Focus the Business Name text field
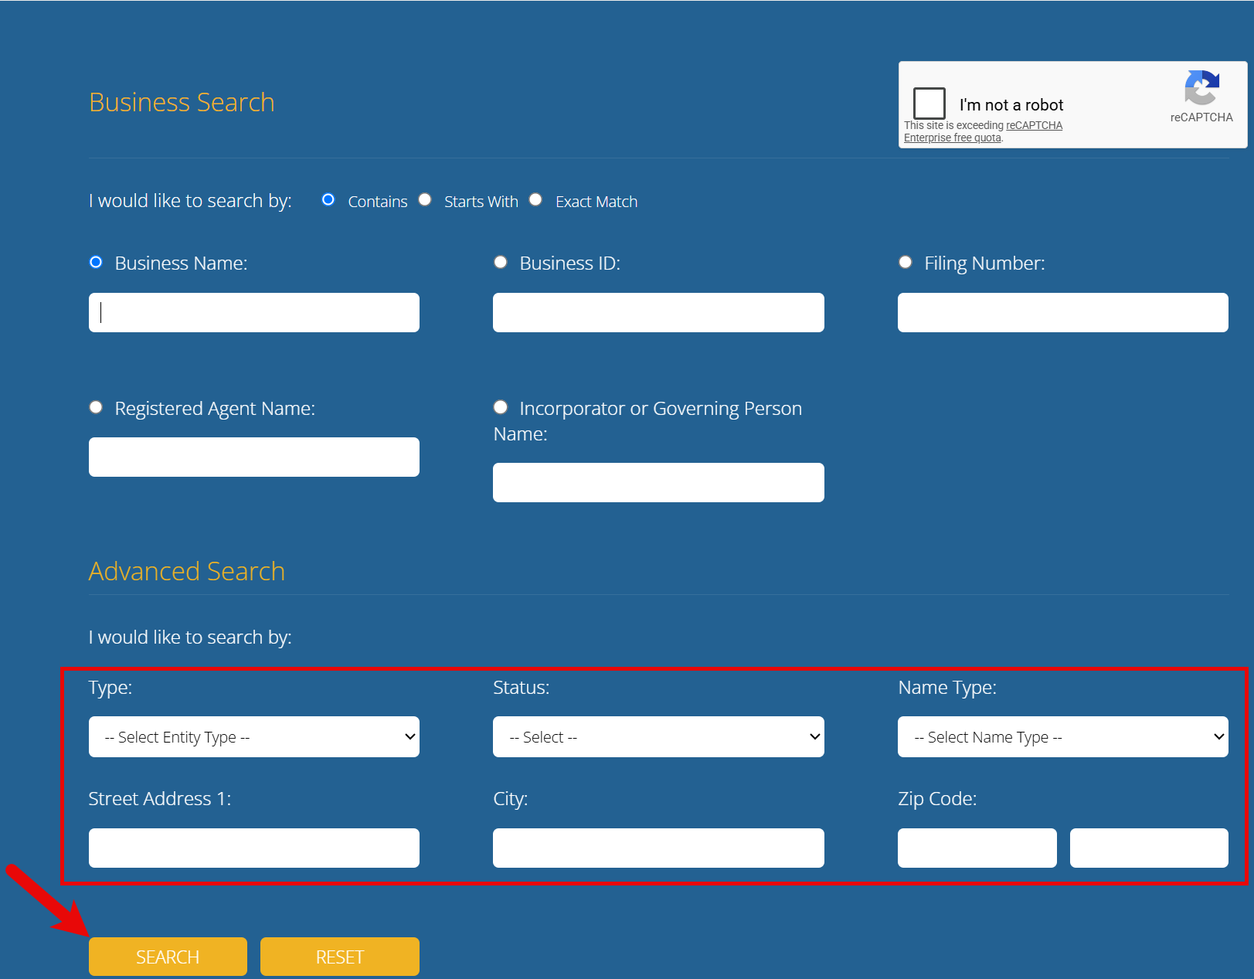Screen dimensions: 1254x979 pyautogui.click(x=254, y=312)
